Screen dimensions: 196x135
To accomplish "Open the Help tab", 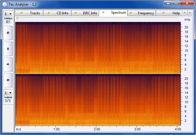I will [171, 13].
